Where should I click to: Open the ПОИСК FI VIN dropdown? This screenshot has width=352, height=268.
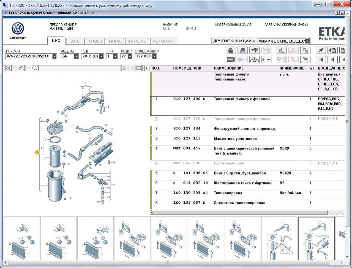click(54, 56)
